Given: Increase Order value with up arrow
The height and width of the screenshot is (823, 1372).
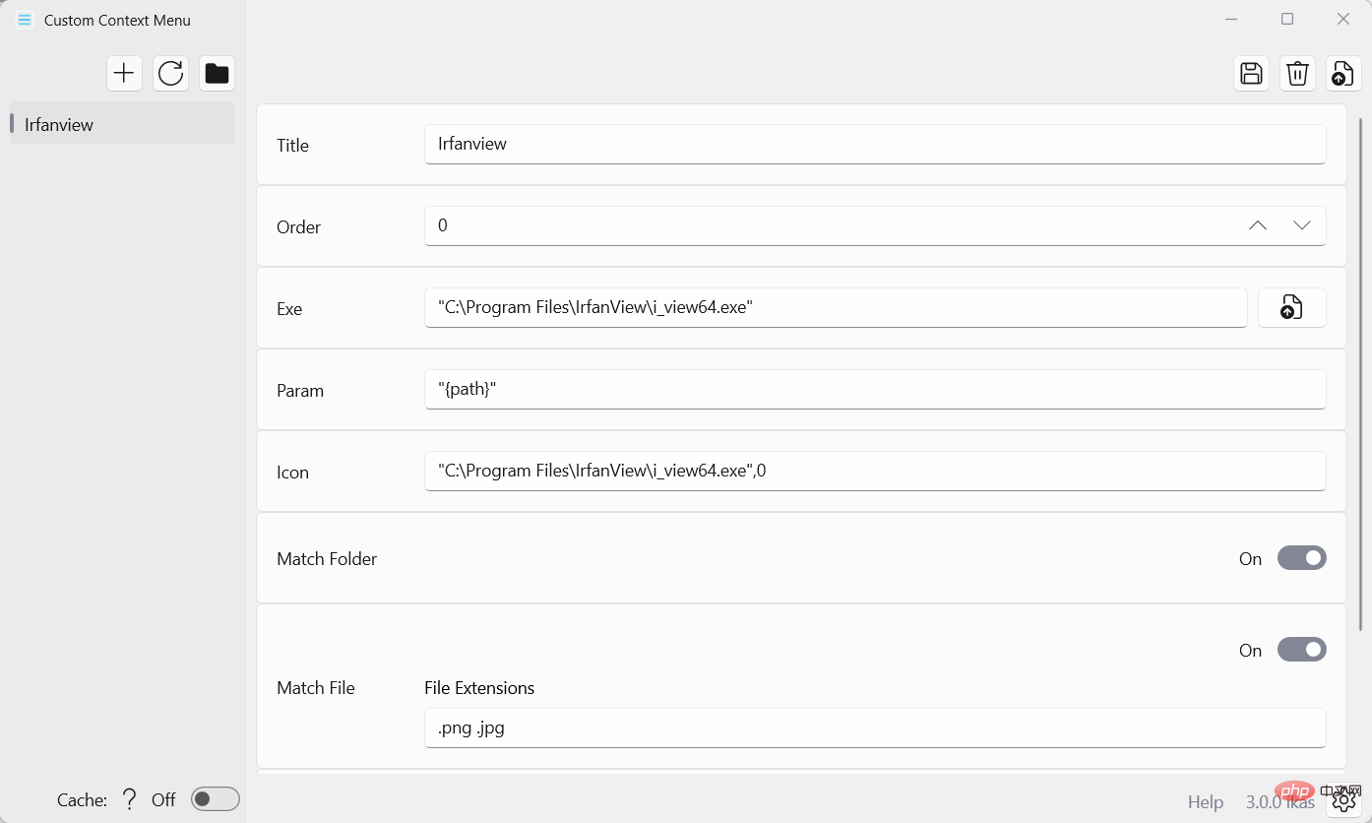Looking at the screenshot, I should pos(1257,225).
